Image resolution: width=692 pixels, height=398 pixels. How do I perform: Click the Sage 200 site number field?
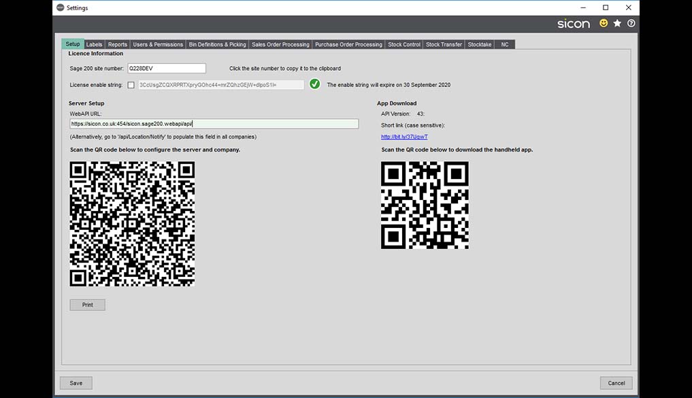167,69
